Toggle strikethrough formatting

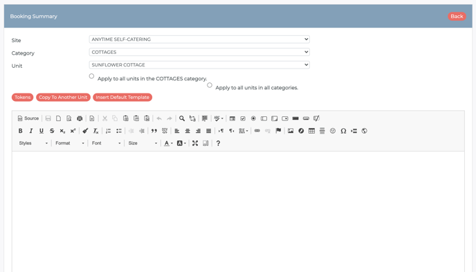[x=52, y=131]
